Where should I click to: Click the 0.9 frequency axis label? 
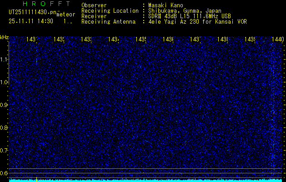click(4, 105)
